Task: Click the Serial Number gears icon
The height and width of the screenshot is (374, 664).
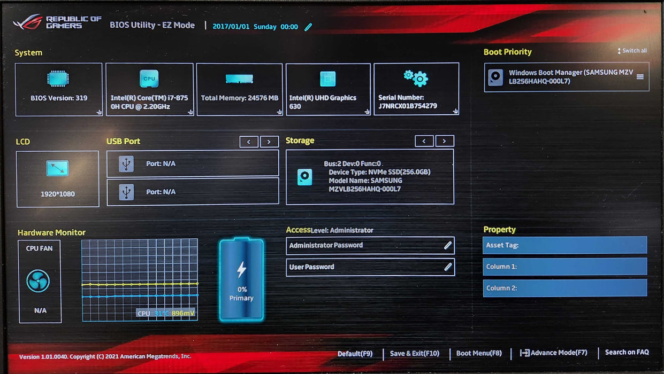Action: click(x=416, y=79)
